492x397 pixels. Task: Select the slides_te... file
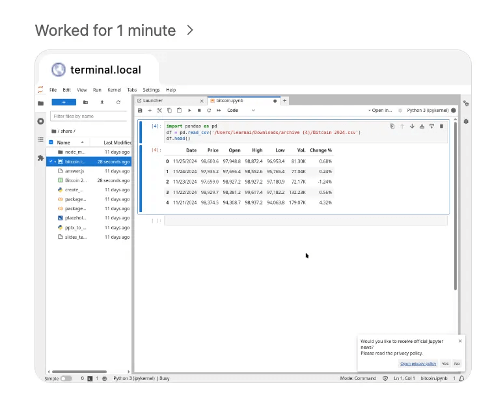[89, 237]
